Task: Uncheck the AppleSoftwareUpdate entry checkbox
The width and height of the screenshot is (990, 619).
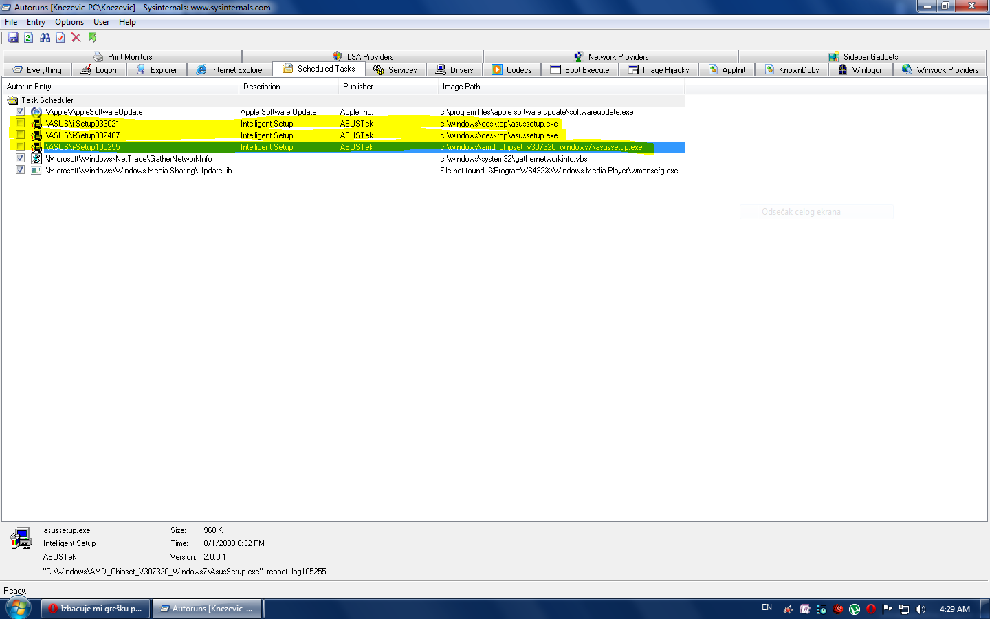Action: click(21, 111)
